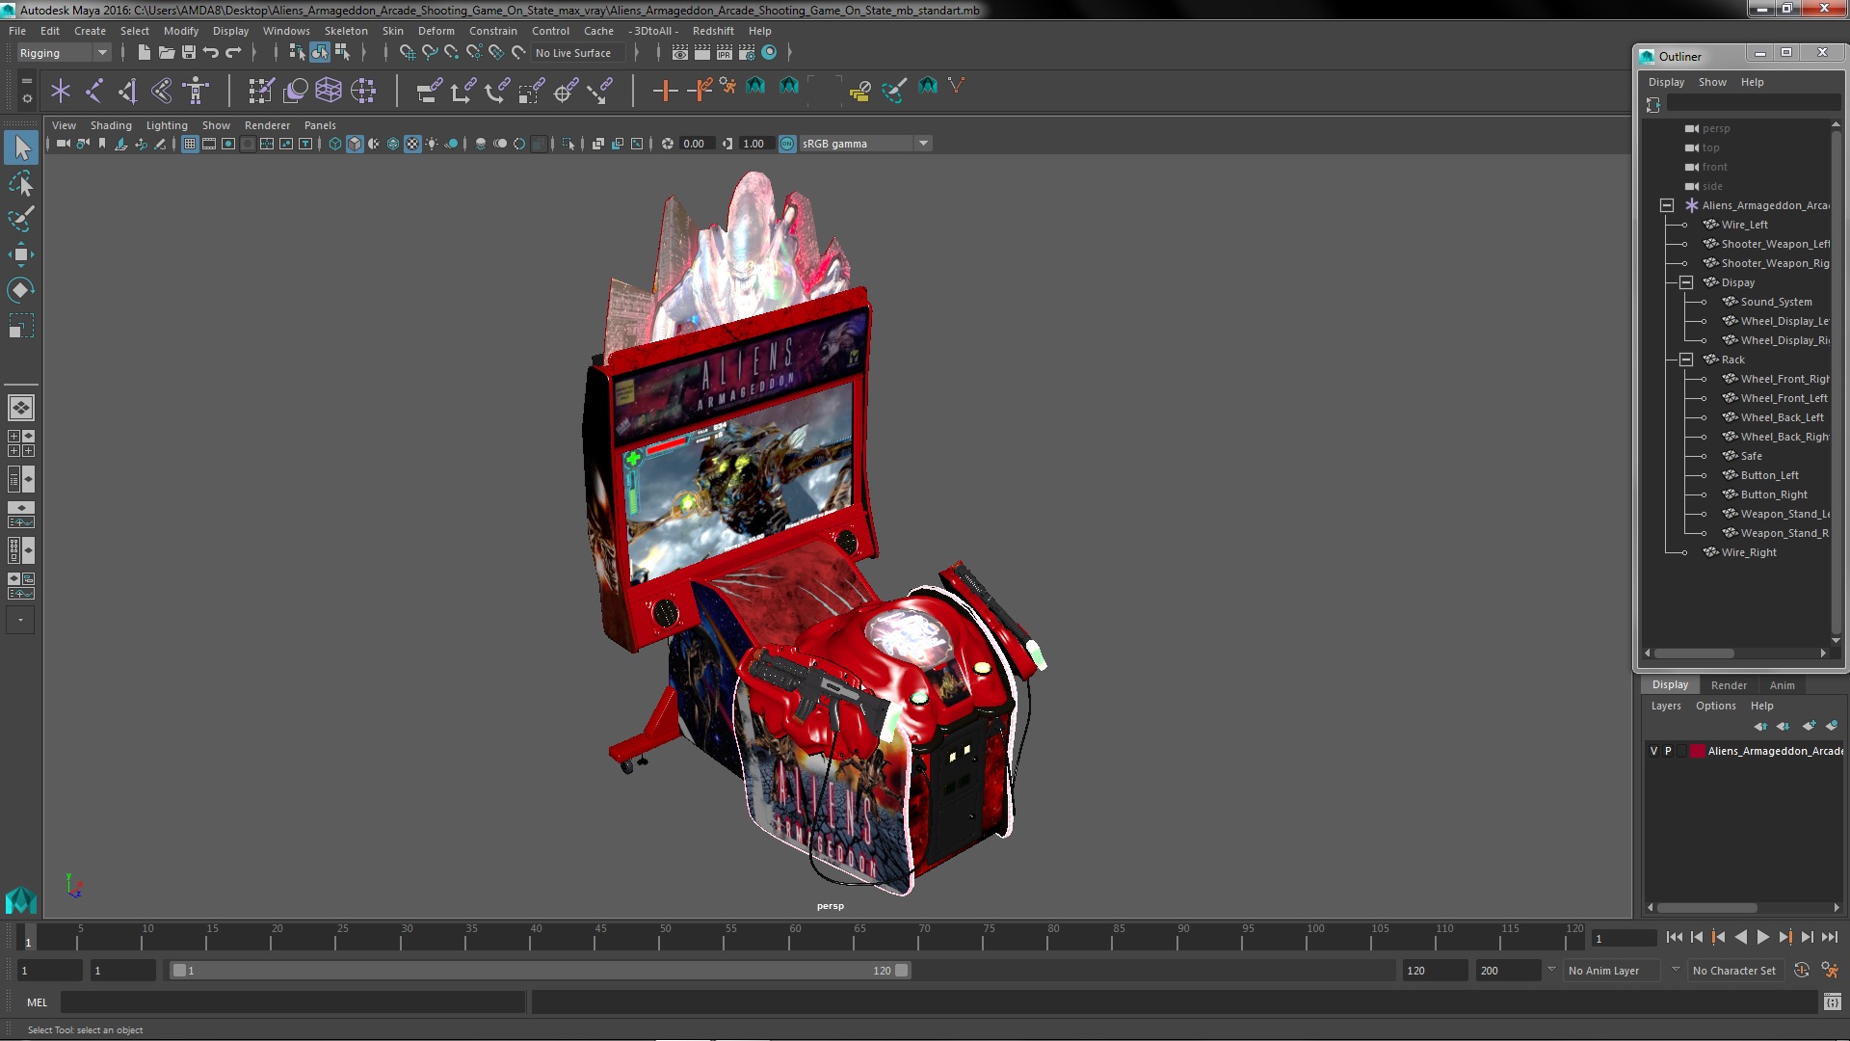This screenshot has height=1041, width=1850.
Task: Click the range slider end handle at 120
Action: tap(902, 971)
